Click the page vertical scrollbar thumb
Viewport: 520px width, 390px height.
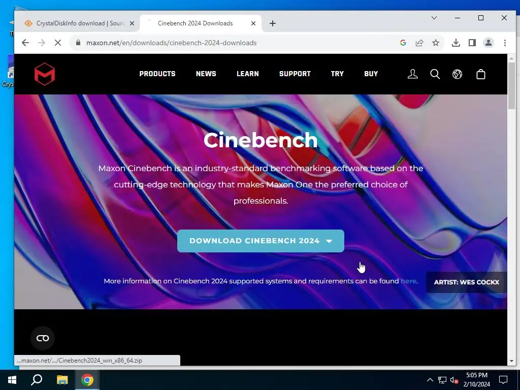[511, 85]
